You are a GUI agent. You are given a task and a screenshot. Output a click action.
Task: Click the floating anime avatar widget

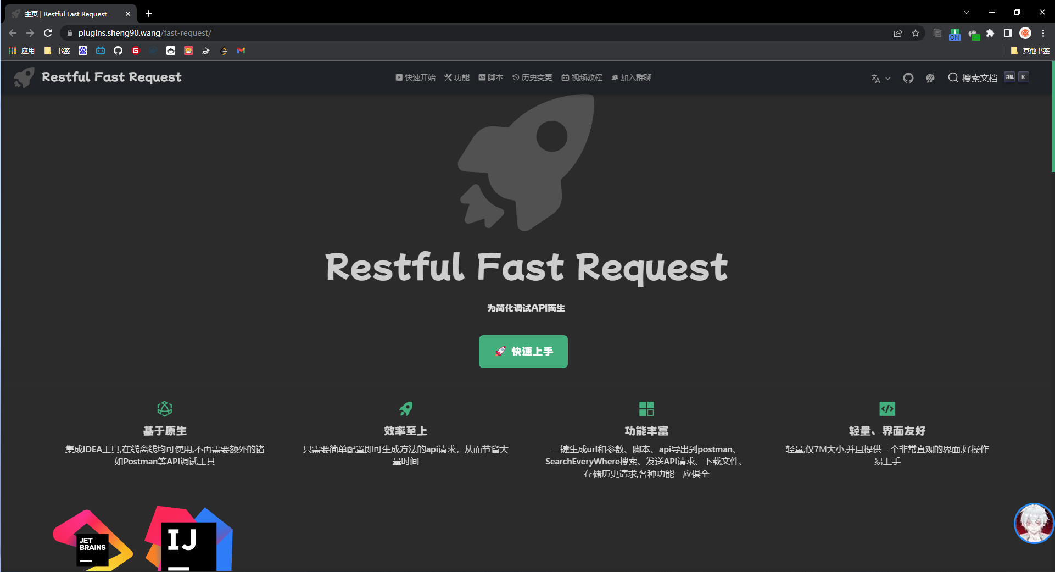[x=1034, y=523]
